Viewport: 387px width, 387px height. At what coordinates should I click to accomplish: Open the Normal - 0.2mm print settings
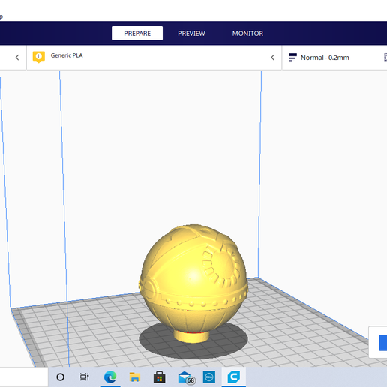(325, 58)
